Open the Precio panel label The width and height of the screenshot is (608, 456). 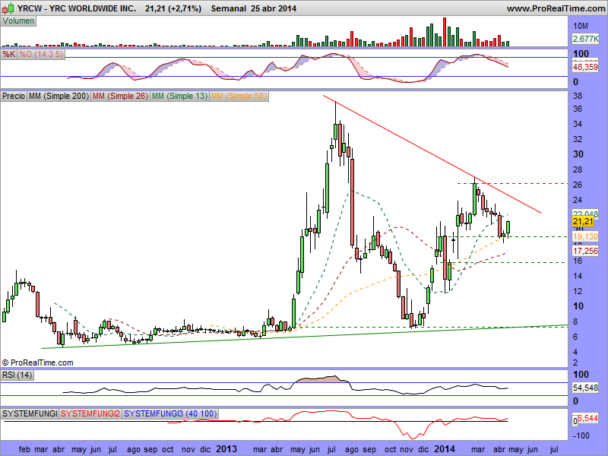[x=14, y=96]
